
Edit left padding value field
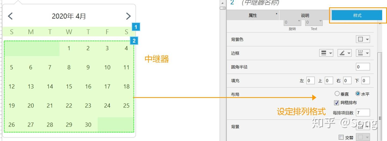click(310, 80)
